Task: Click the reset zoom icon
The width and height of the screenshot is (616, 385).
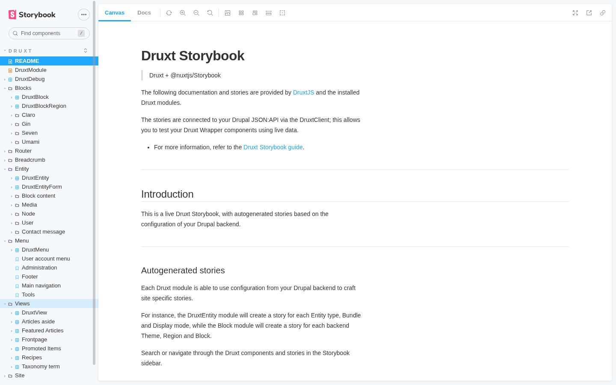Action: 210,13
